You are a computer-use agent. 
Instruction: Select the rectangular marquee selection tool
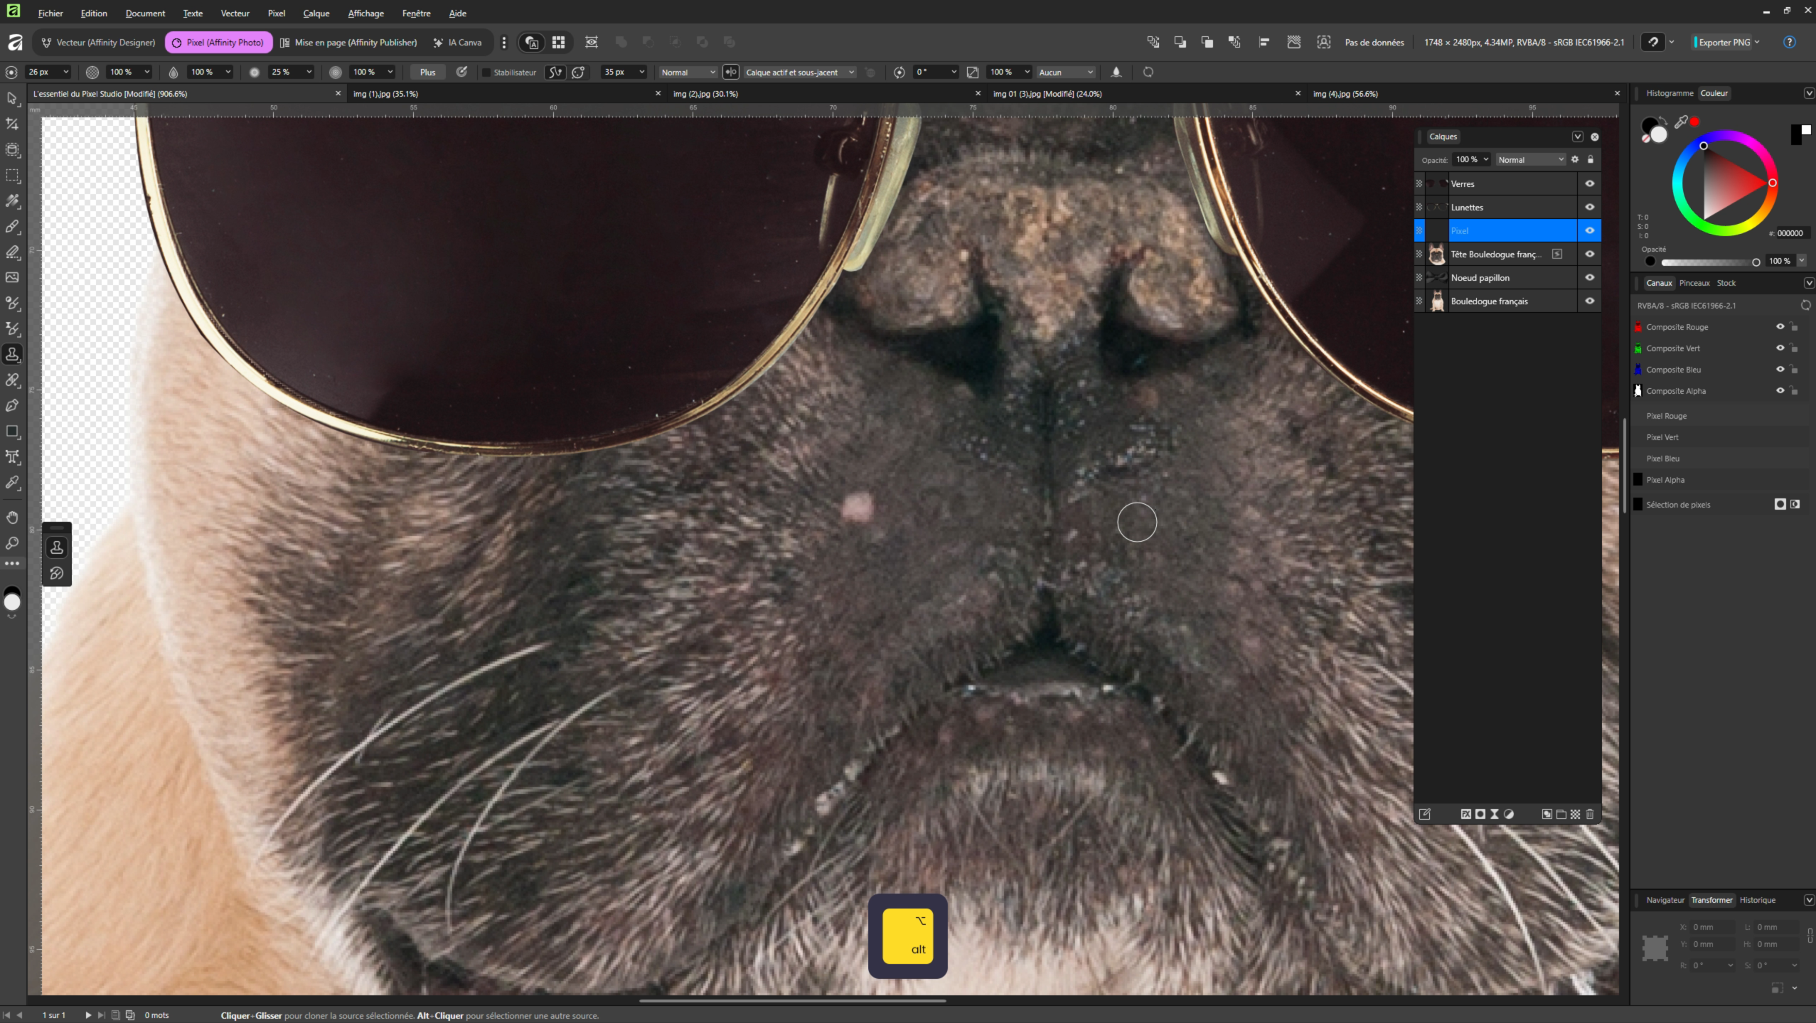12,176
